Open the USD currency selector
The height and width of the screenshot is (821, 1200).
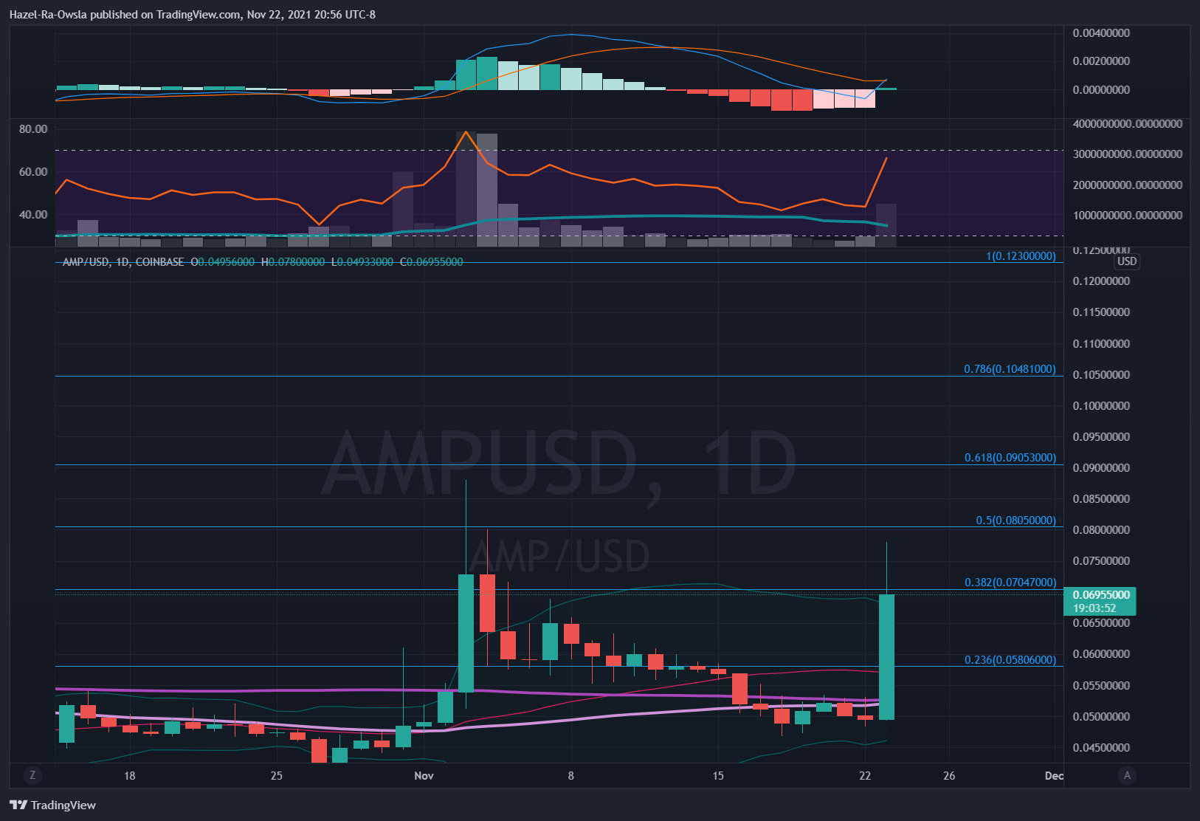click(1126, 261)
